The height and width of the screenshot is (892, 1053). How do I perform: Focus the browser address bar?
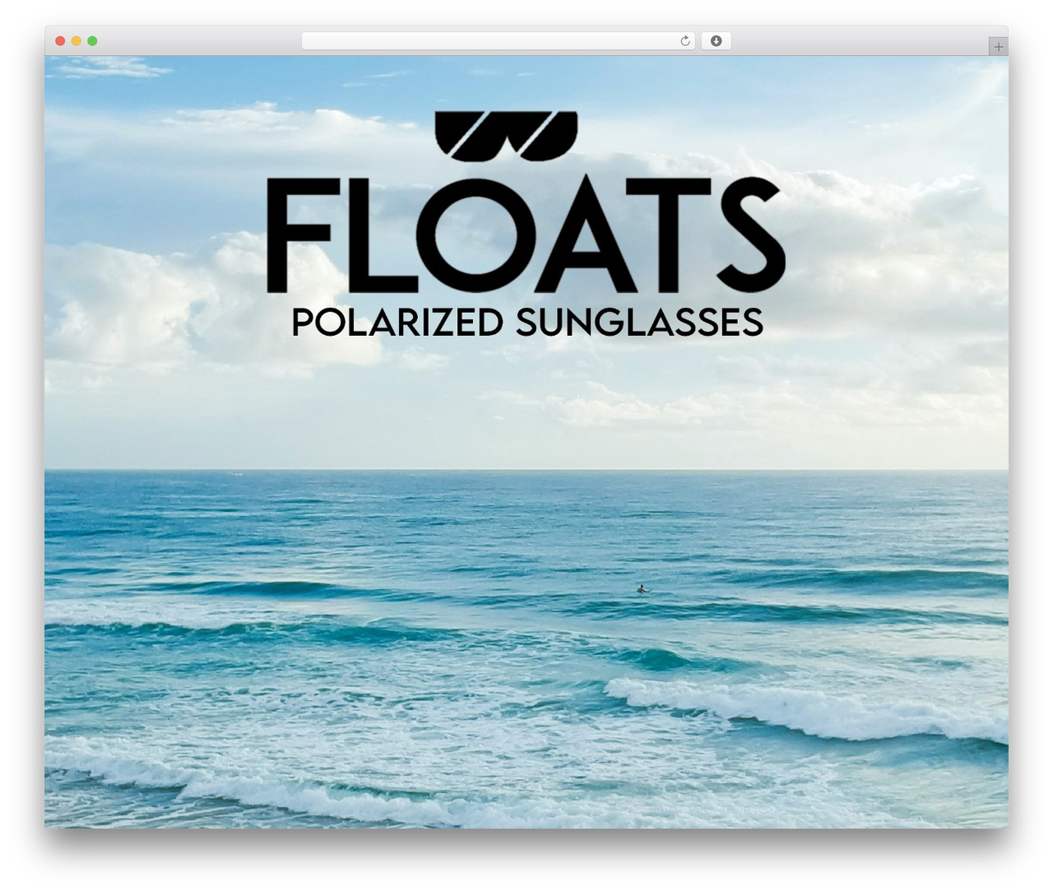[498, 41]
